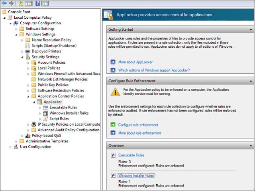
Task: Select Application Control Policies in tree
Action: [x=61, y=96]
